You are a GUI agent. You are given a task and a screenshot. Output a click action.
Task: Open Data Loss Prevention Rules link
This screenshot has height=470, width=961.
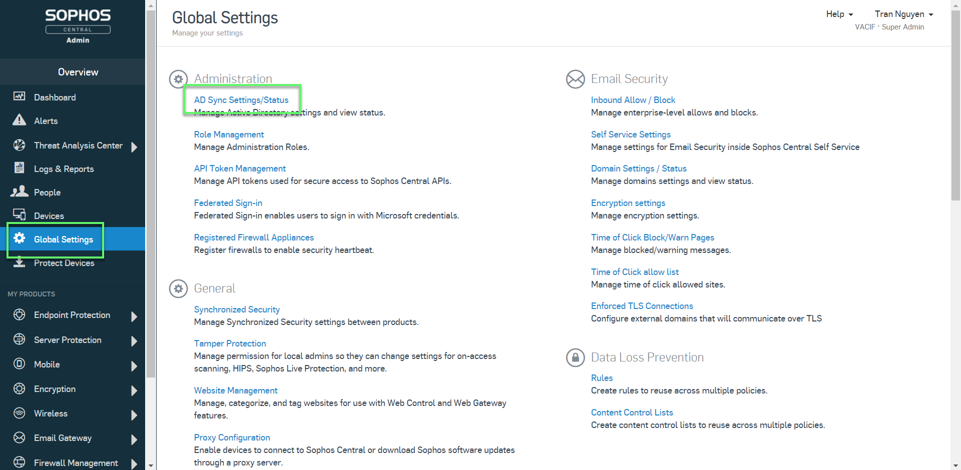pos(602,378)
